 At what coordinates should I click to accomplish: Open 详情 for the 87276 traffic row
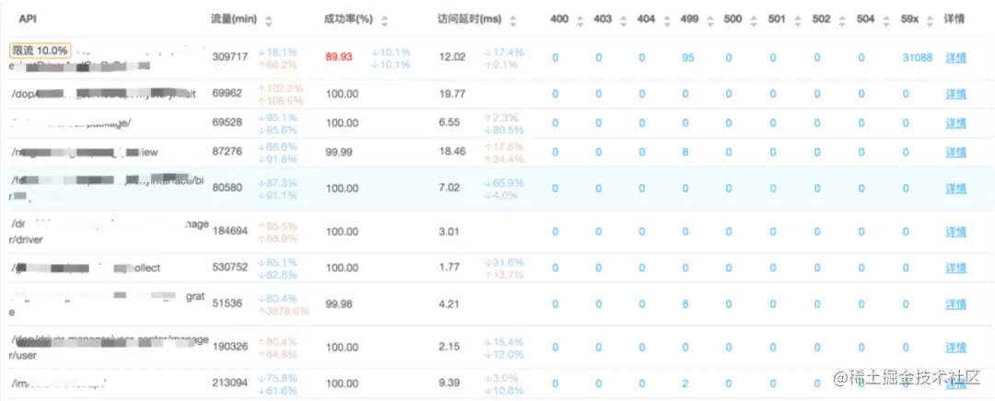tap(955, 153)
